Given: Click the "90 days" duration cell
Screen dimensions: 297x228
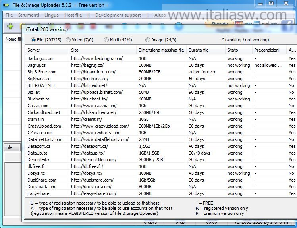Looking at the screenshot, I should tap(196, 92).
